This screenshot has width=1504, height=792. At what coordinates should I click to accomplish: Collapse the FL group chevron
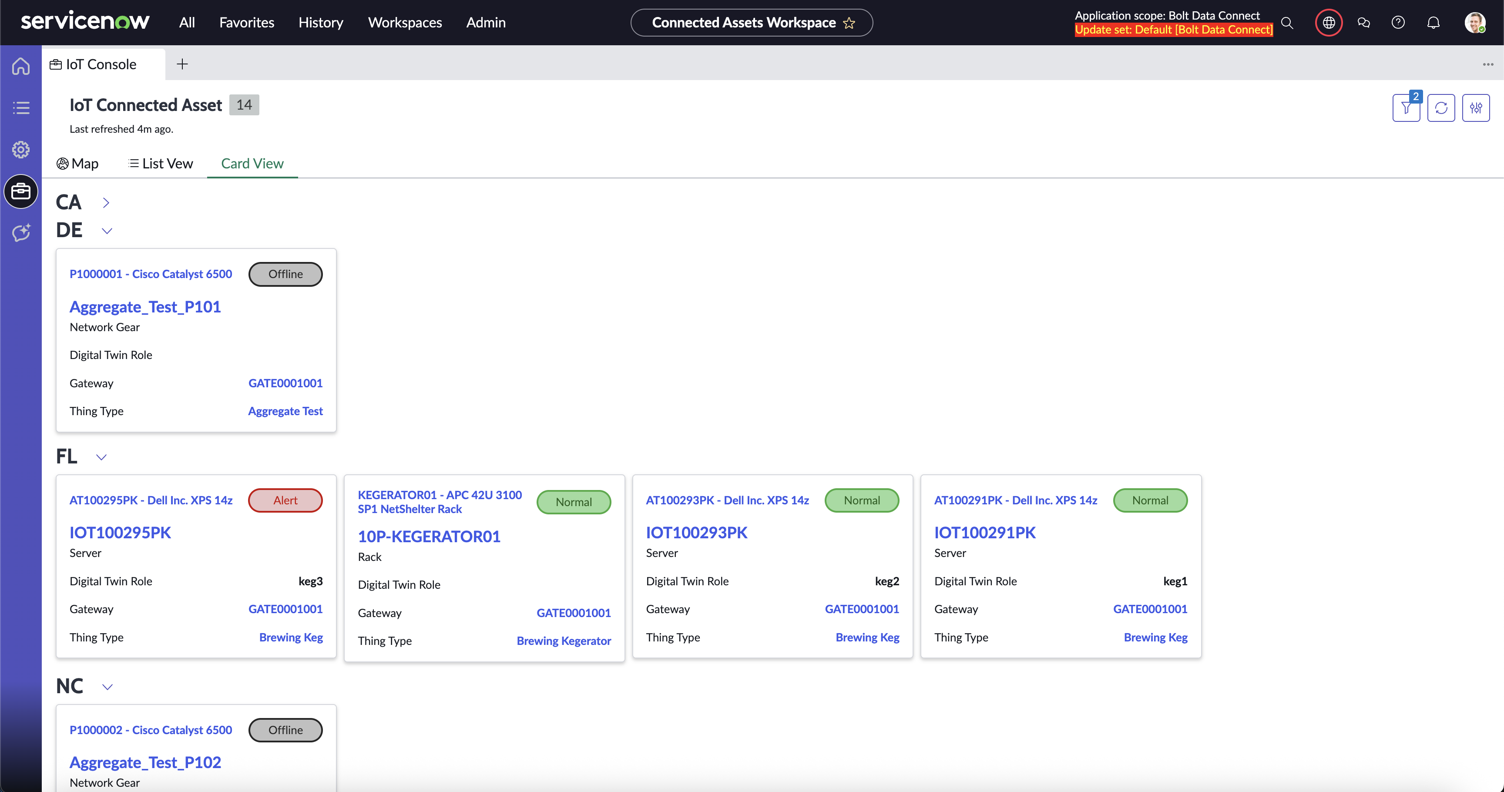(101, 457)
